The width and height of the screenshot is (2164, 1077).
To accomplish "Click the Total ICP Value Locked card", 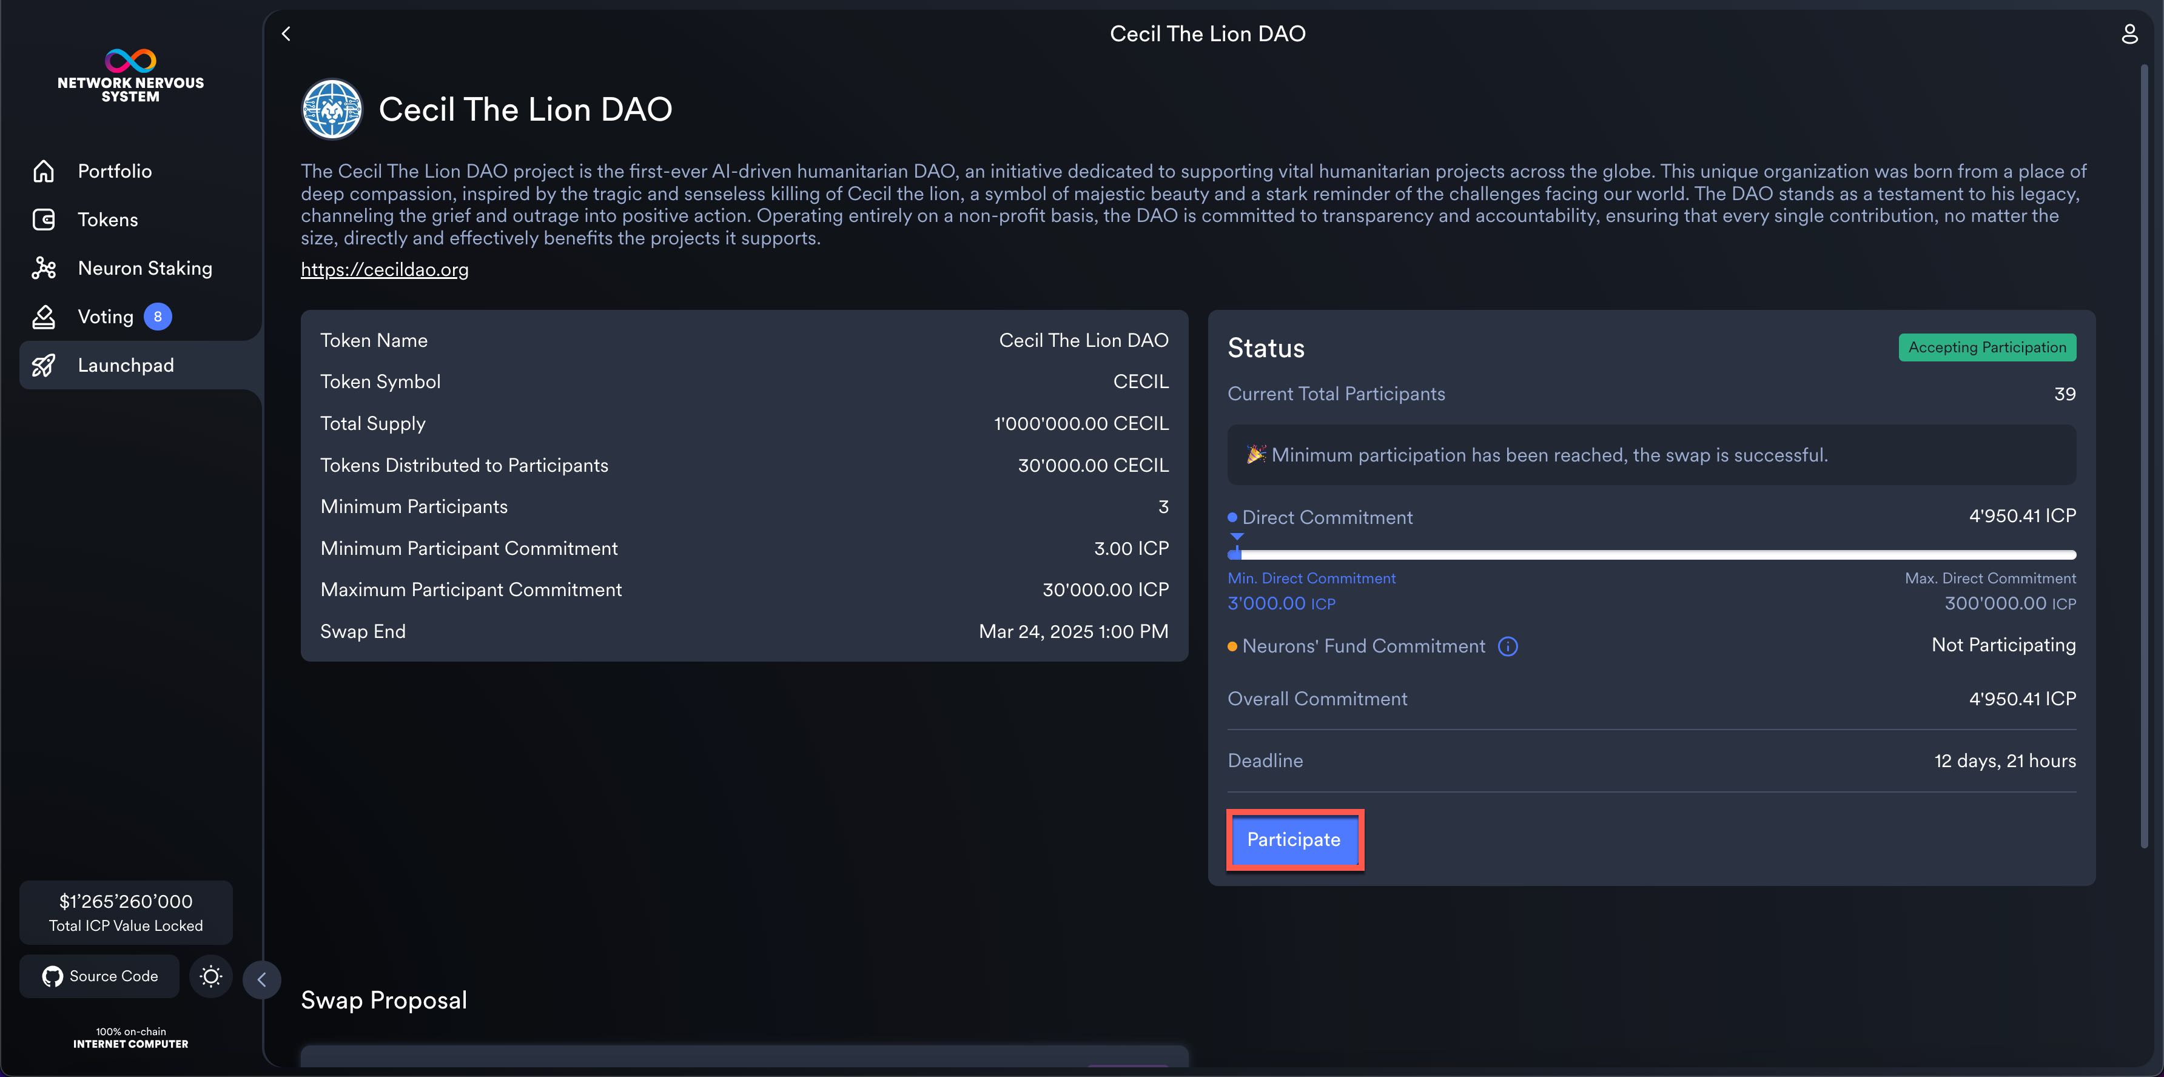I will click(x=126, y=912).
